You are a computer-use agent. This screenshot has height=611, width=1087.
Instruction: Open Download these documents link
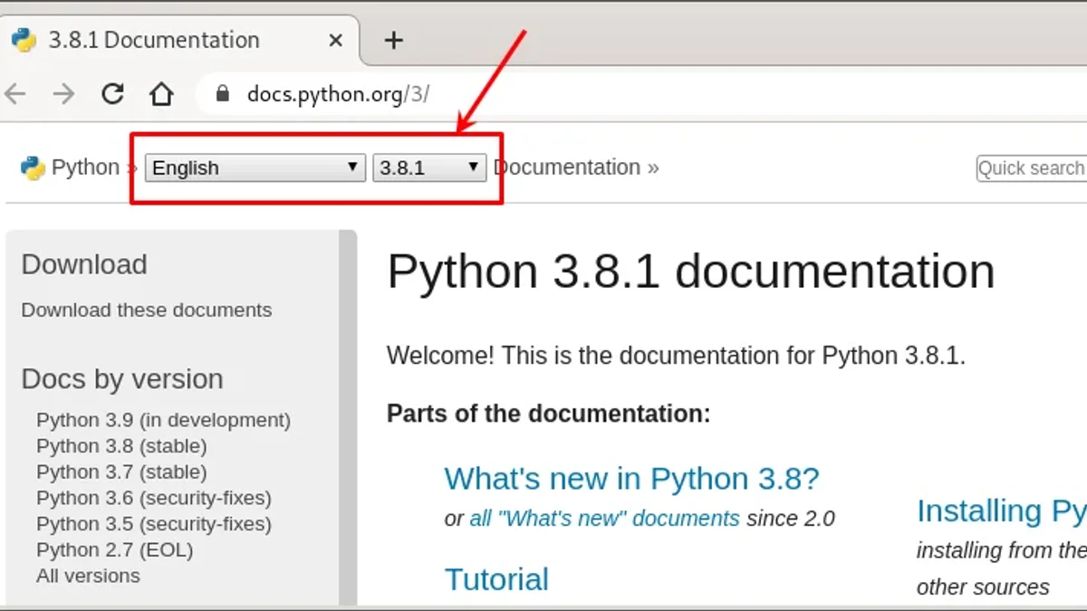146,310
